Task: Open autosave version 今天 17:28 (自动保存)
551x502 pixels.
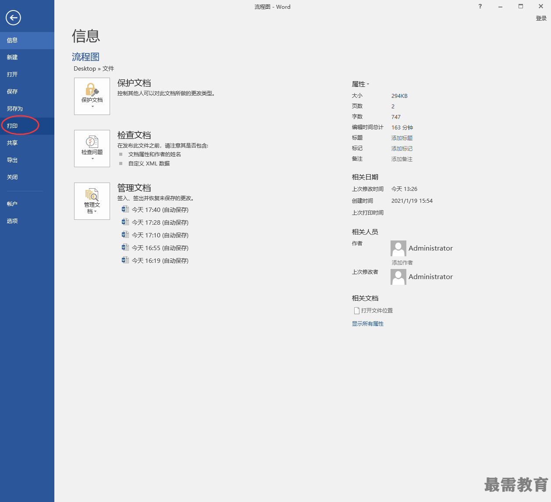Action: (x=160, y=222)
